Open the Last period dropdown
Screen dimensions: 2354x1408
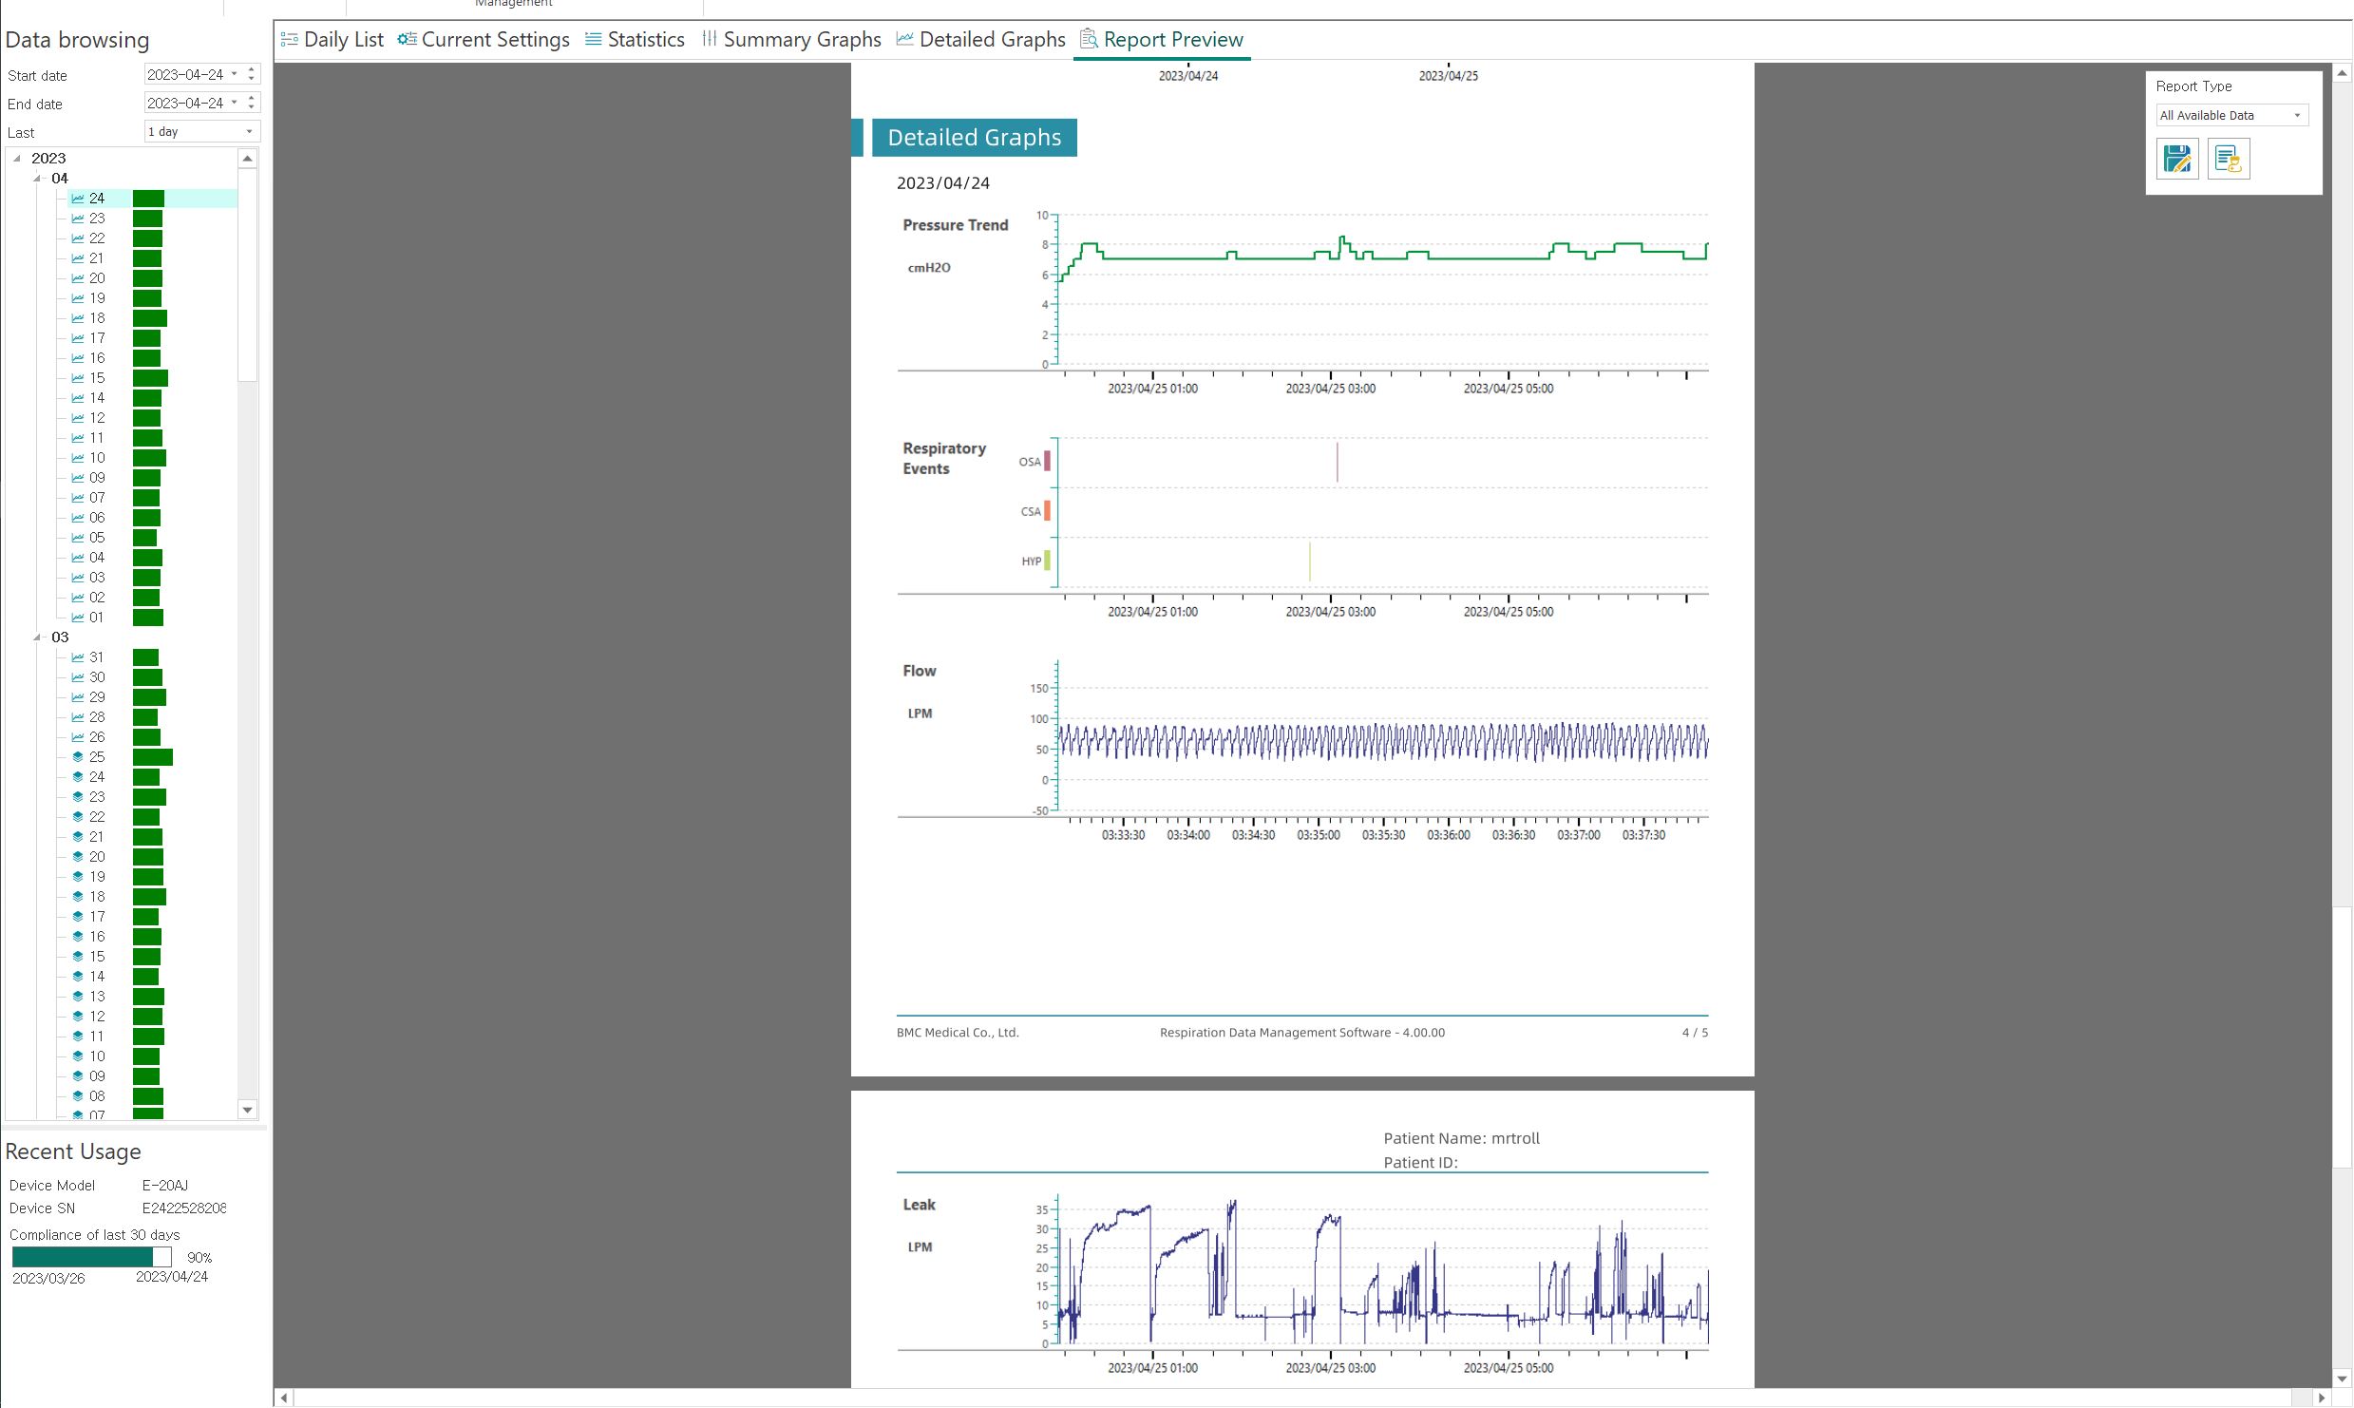249,132
